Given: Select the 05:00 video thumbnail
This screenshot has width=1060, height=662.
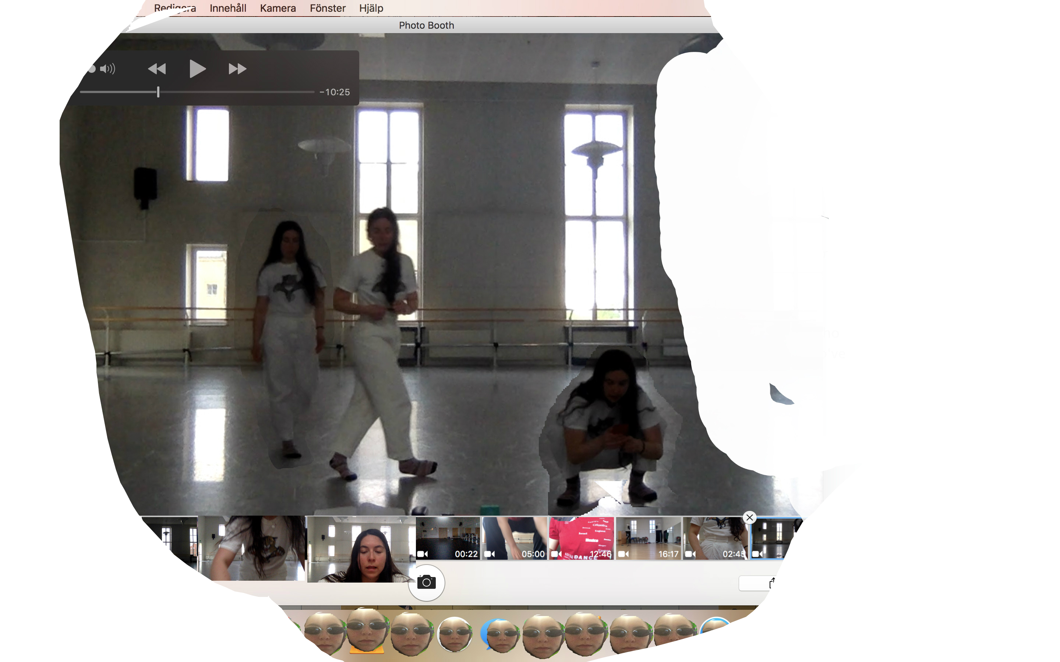Looking at the screenshot, I should 515,538.
